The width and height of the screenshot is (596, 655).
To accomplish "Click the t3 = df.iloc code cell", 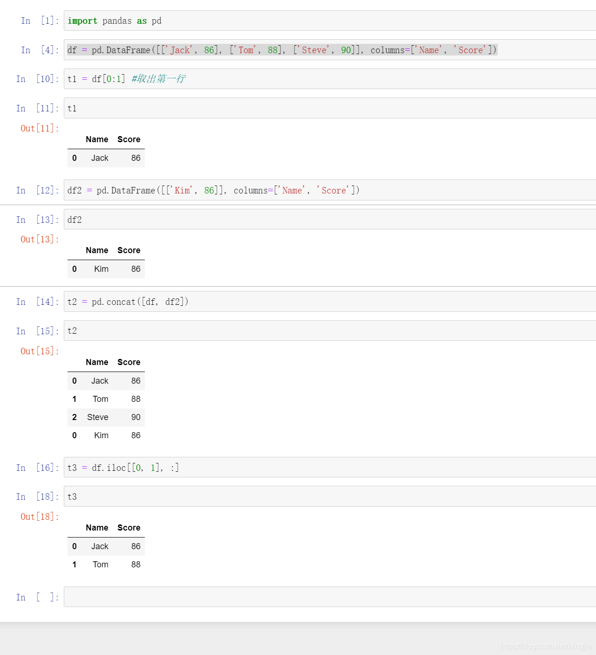I will click(330, 467).
